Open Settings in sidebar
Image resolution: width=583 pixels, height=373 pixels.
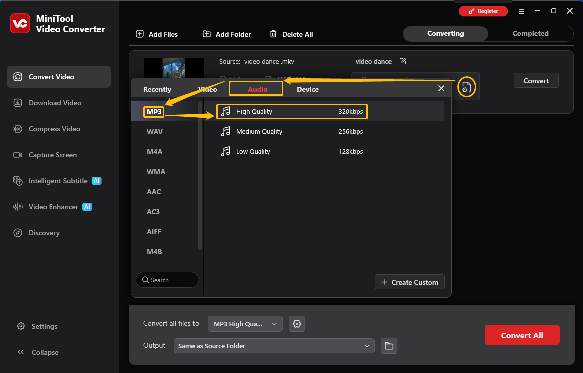(x=37, y=326)
